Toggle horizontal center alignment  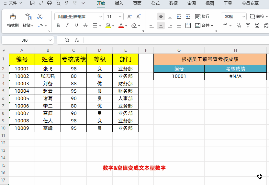[161, 26]
